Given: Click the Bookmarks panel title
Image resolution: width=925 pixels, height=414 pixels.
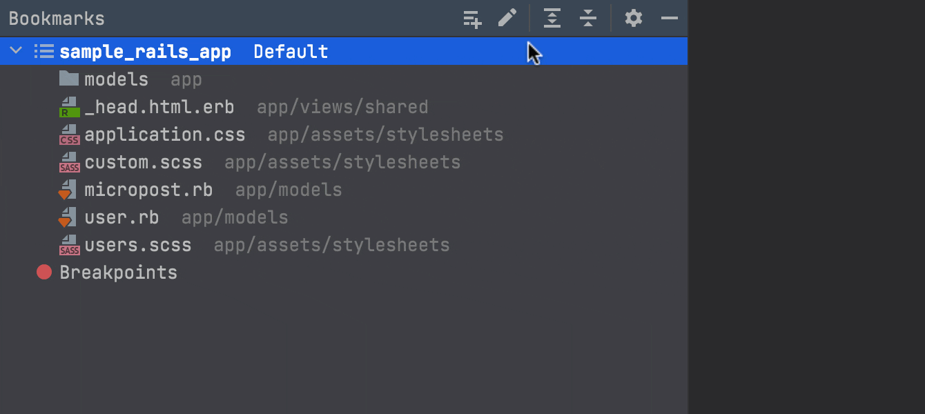Looking at the screenshot, I should (x=57, y=19).
